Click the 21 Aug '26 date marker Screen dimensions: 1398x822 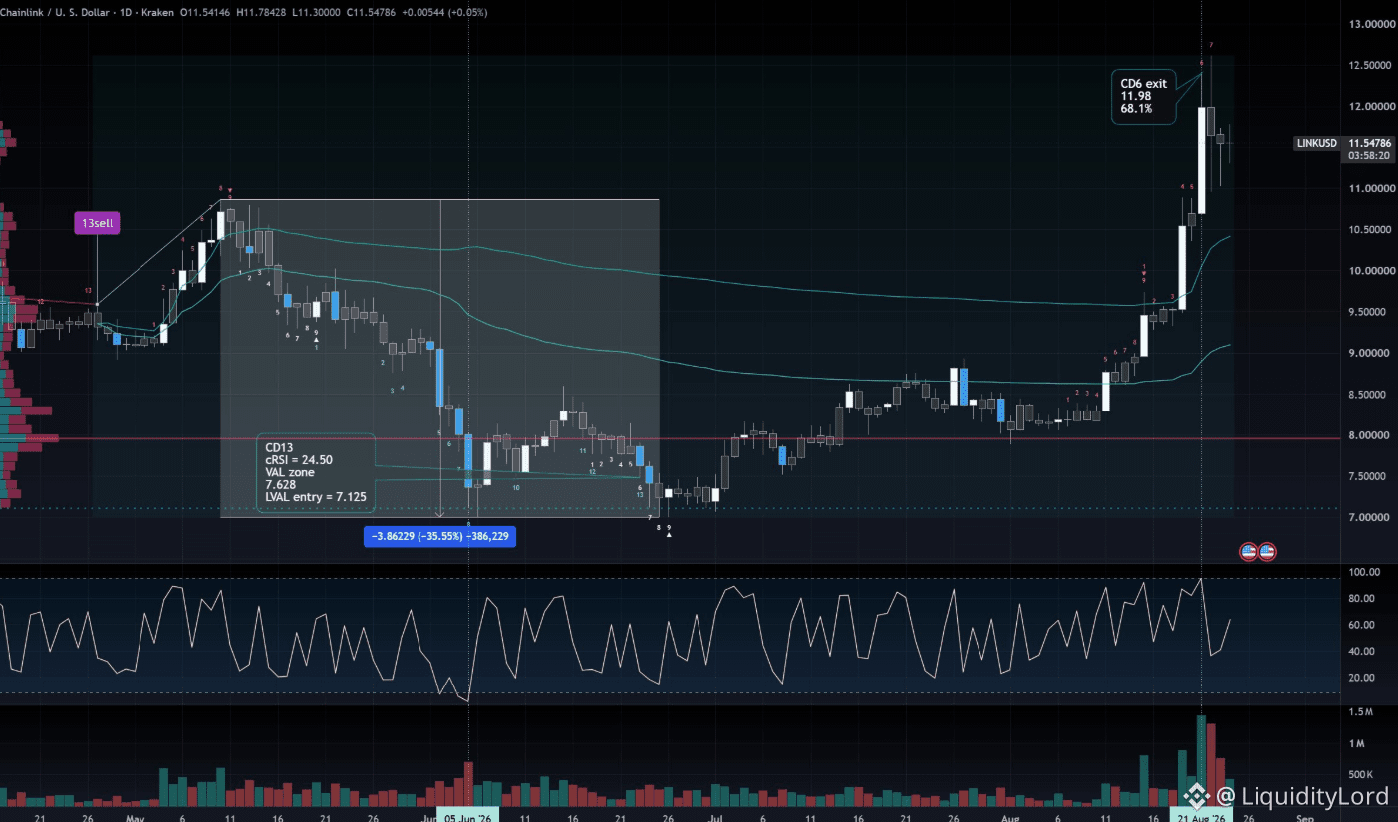coord(1201,813)
